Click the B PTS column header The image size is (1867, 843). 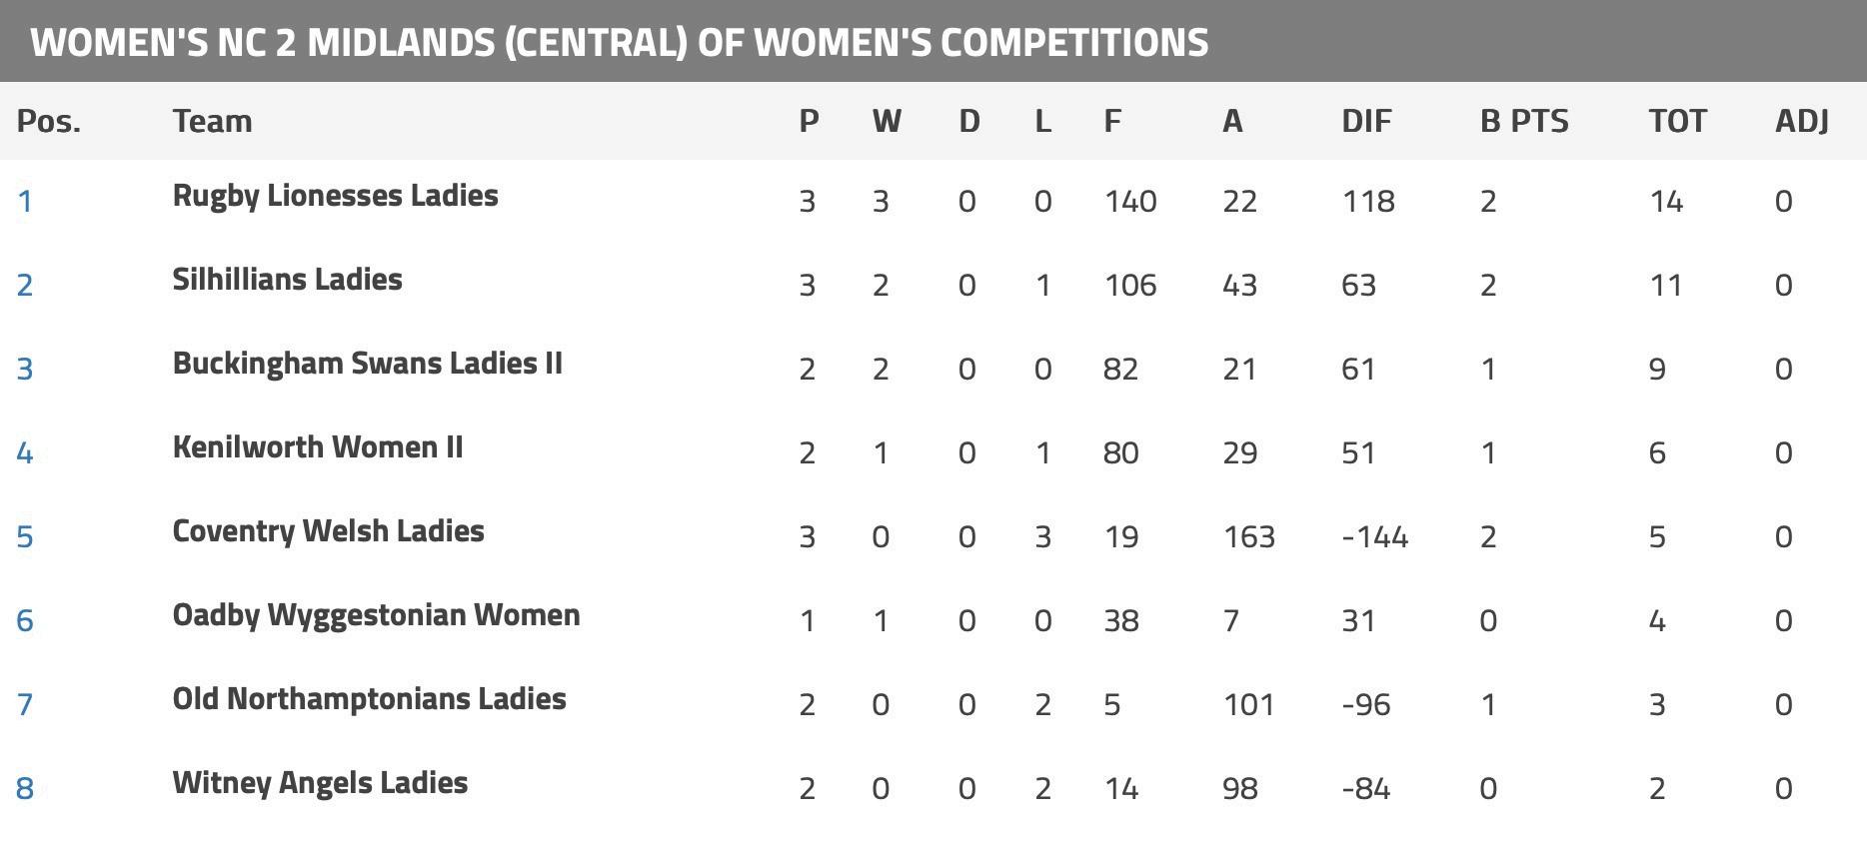tap(1524, 122)
